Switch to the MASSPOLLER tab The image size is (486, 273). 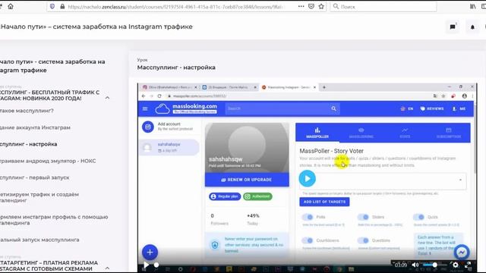(x=317, y=133)
